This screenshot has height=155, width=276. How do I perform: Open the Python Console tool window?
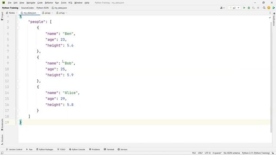coord(77,149)
